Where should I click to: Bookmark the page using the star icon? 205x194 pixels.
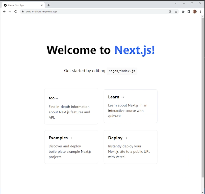click(176, 11)
